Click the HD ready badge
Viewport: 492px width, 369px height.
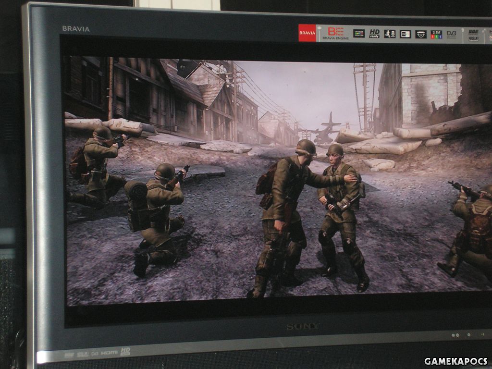374,34
